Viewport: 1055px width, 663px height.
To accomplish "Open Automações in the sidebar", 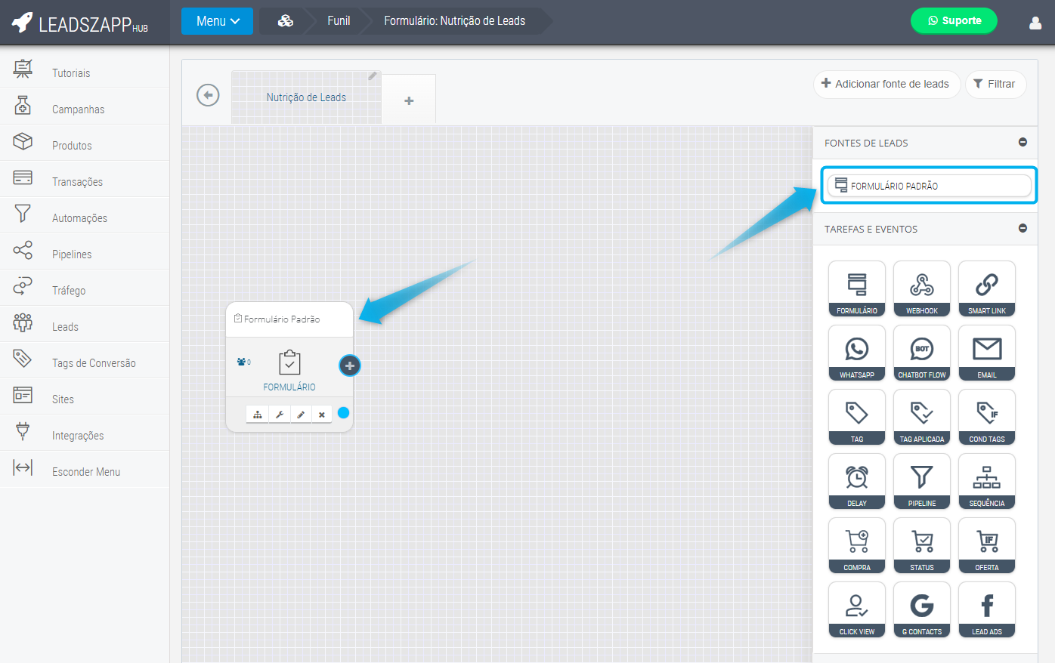I will [x=79, y=218].
